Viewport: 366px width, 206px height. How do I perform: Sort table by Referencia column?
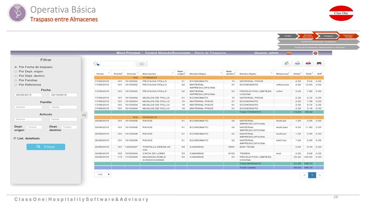(283, 74)
